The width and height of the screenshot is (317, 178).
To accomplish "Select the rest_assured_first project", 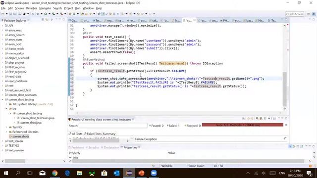I will coord(18,90).
